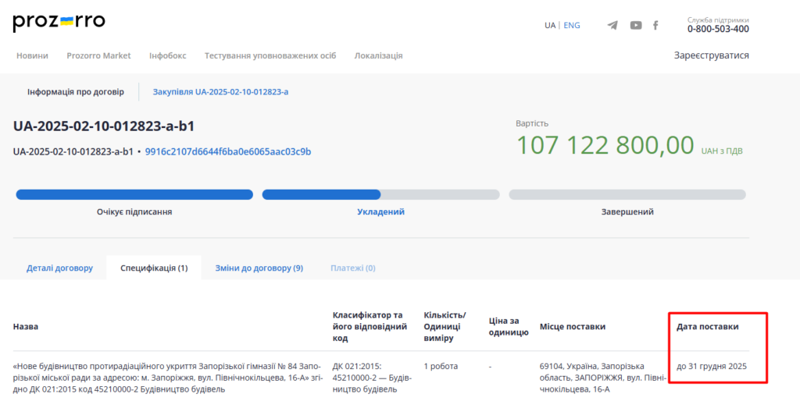Open the Telegram channel icon
This screenshot has height=419, width=800.
click(612, 25)
